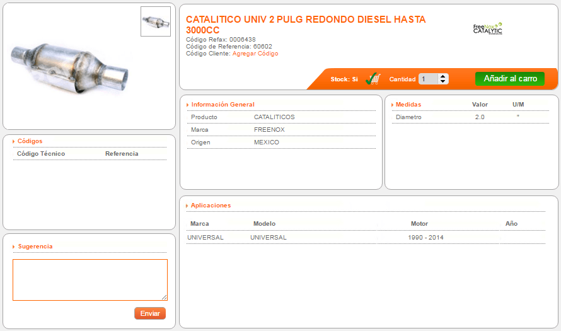Click the Añadir al carro button
561x331 pixels.
[510, 79]
